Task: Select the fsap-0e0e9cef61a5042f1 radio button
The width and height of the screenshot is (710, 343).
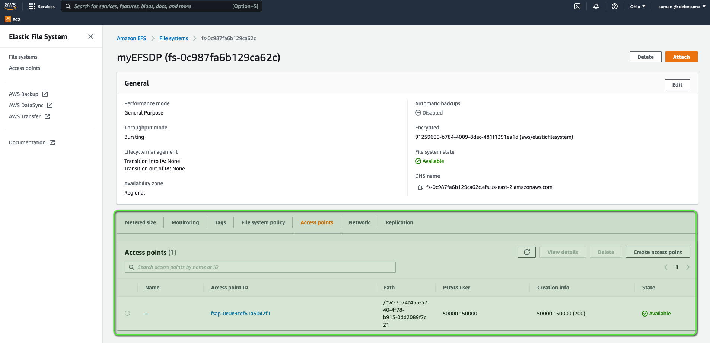Action: coord(127,313)
